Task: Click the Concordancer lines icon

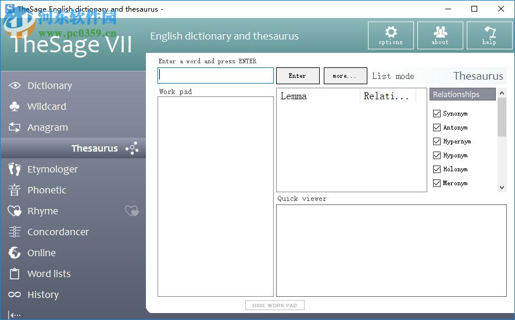Action: [x=15, y=232]
